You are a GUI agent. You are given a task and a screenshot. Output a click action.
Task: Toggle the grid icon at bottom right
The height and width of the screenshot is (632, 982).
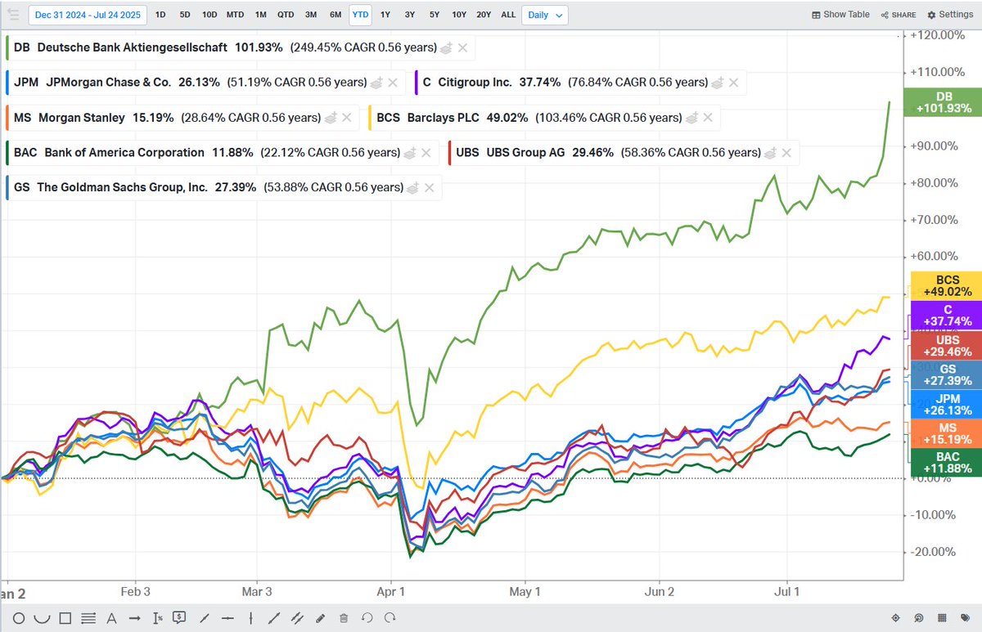click(x=942, y=617)
